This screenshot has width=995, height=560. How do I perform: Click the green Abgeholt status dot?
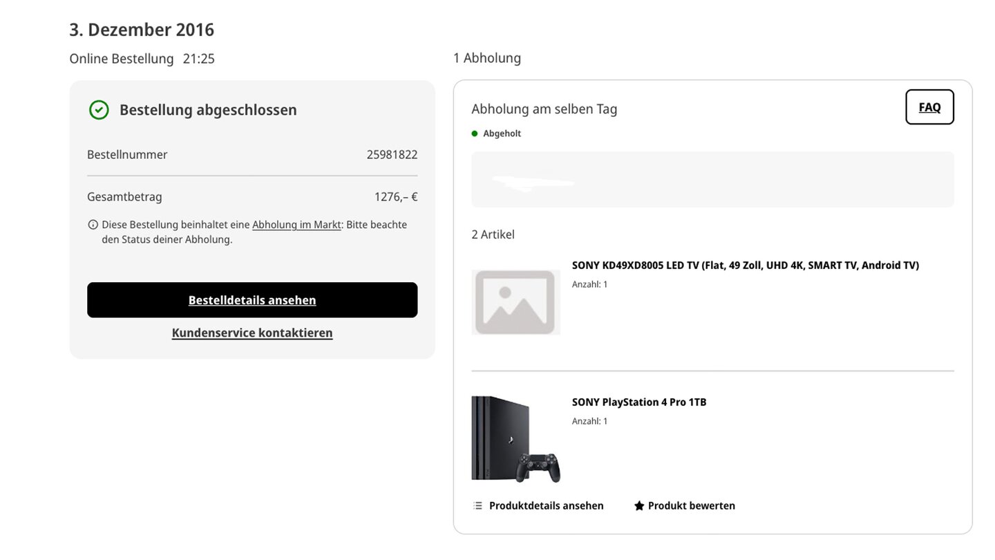point(475,133)
